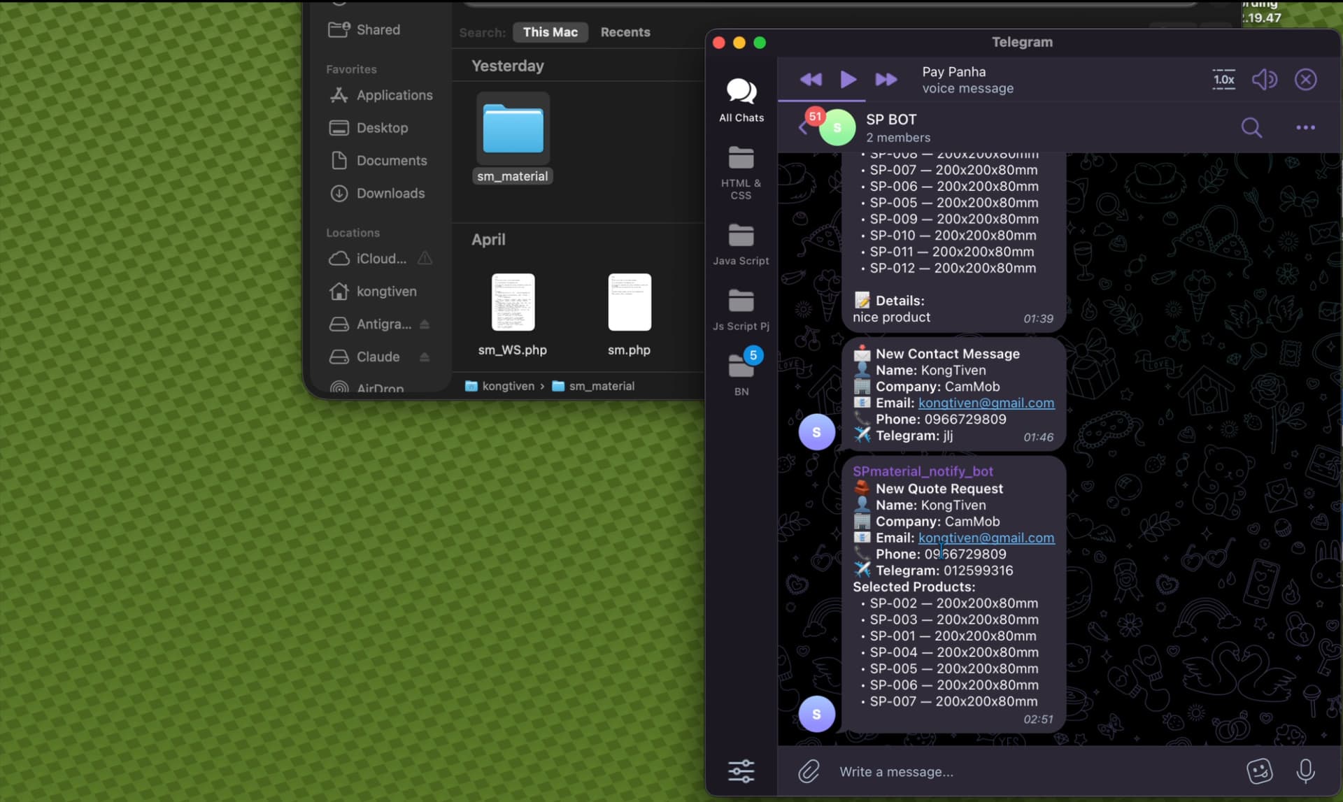Image resolution: width=1343 pixels, height=802 pixels.
Task: Eject the Claude volume in Finder sidebar
Action: [x=425, y=357]
